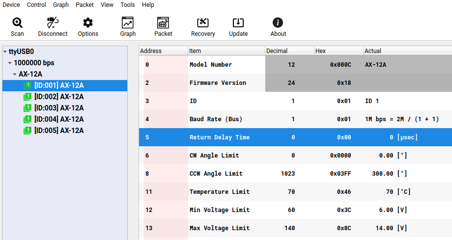Collapse the 1000000 bps tree node

point(10,63)
